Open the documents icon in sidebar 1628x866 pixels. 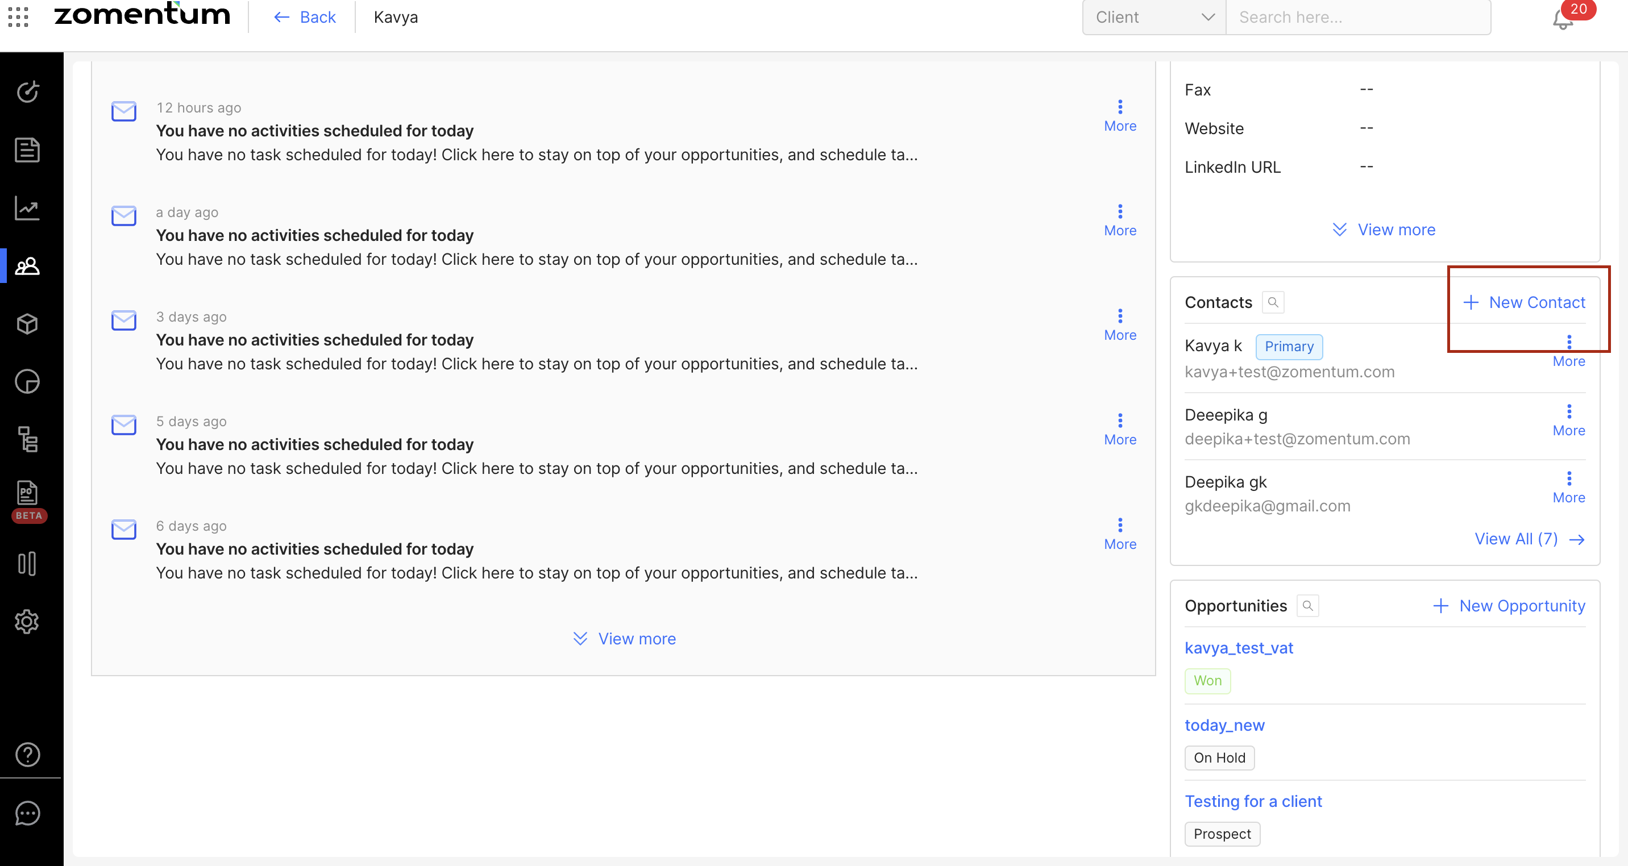[27, 149]
